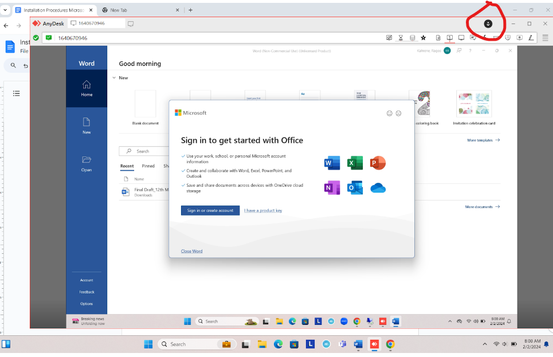Open Chrome tab search dropdown arrow
Screen dimensions: 553x357
pos(5,10)
